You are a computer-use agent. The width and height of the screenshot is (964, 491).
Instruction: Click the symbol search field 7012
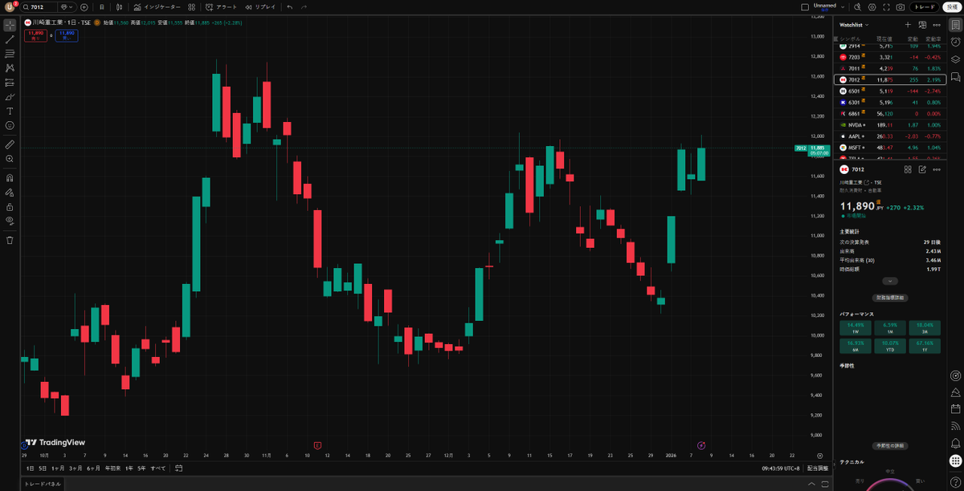coord(39,6)
